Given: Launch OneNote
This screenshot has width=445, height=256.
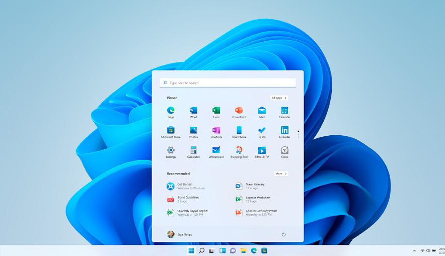Looking at the screenshot, I should click(216, 132).
